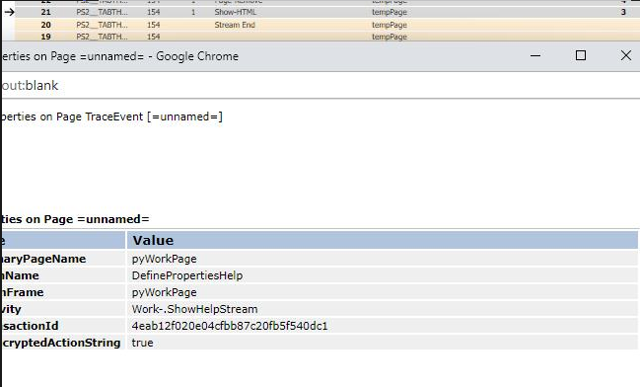This screenshot has height=387, width=640.
Task: Click the window title bar text
Action: click(120, 56)
